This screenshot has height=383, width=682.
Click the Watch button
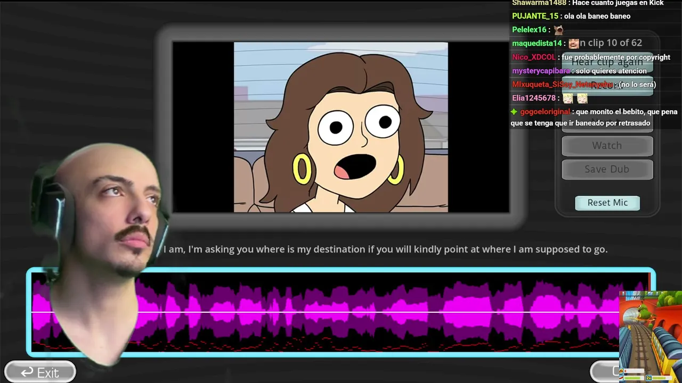pos(607,146)
